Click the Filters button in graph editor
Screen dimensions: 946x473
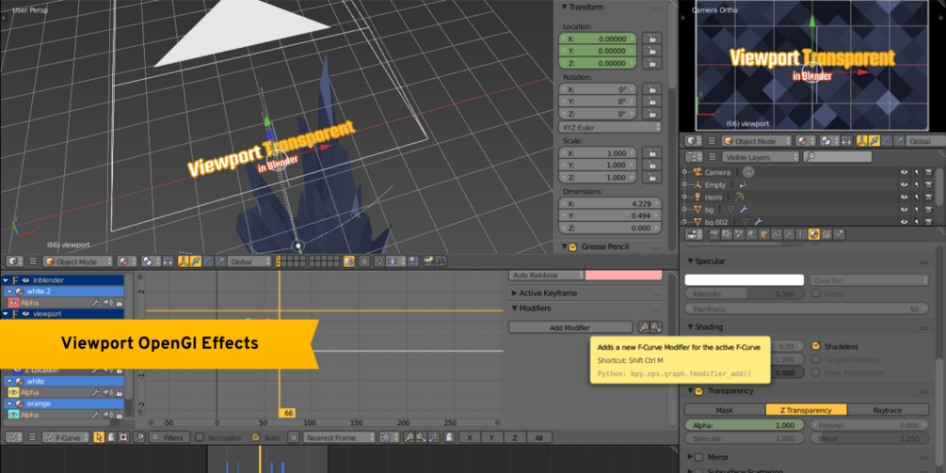coord(168,437)
